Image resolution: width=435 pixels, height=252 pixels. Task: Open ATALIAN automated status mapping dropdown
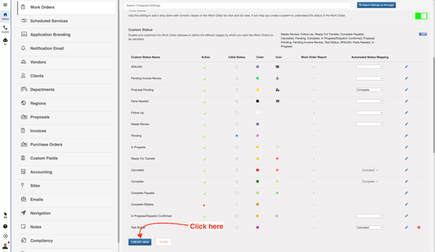(370, 67)
